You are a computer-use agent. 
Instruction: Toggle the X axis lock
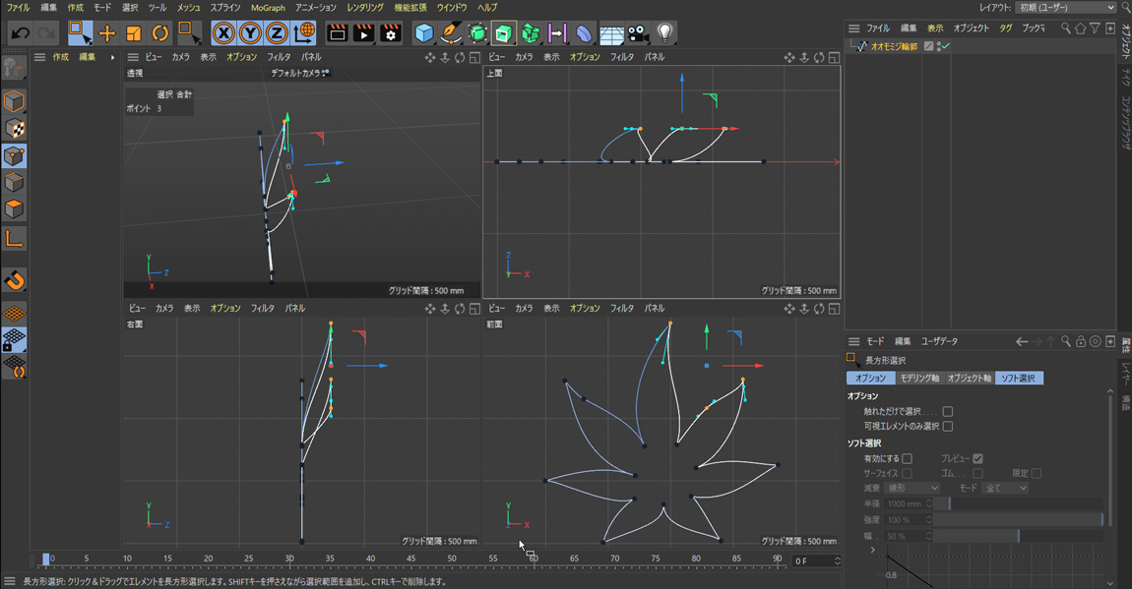[x=224, y=33]
